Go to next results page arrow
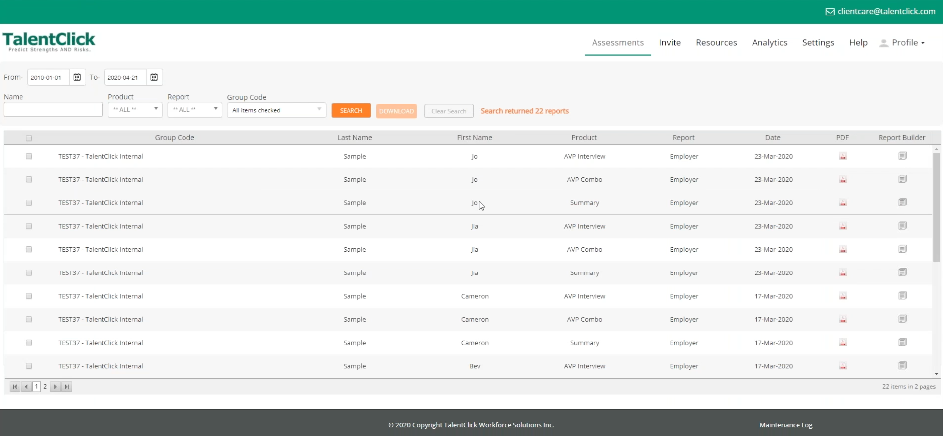Screen dimensions: 943x436 click(55, 387)
